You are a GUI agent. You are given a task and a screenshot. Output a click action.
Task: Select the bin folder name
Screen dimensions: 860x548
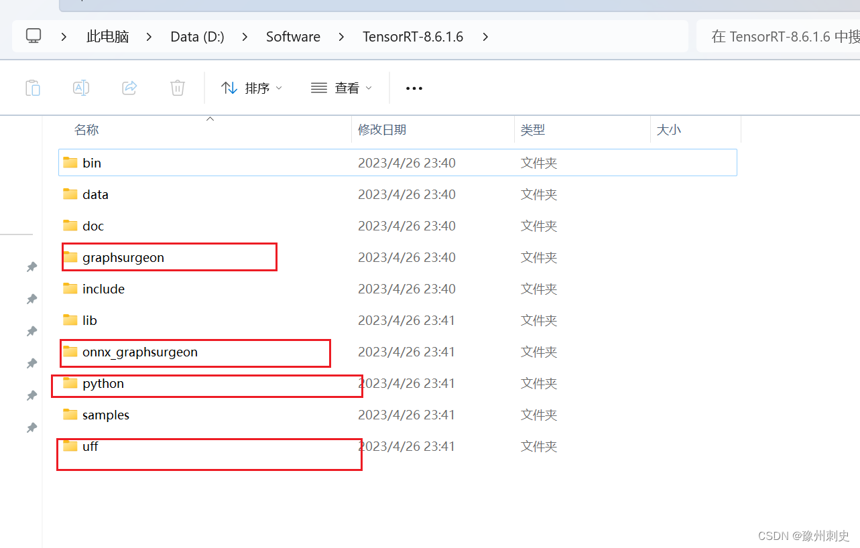(x=92, y=163)
